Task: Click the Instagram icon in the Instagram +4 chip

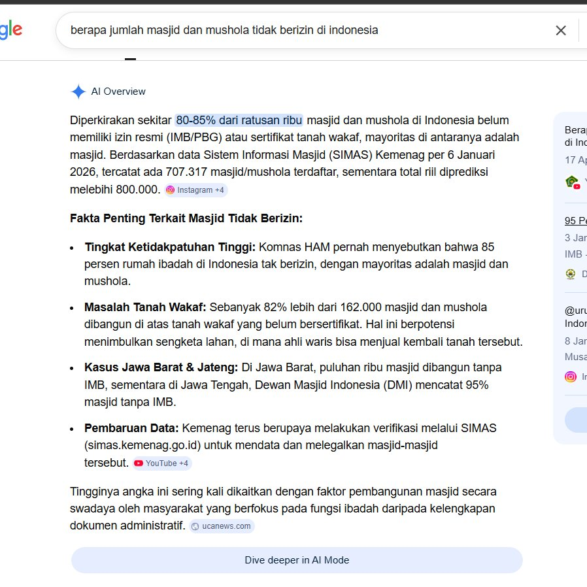Action: 170,190
